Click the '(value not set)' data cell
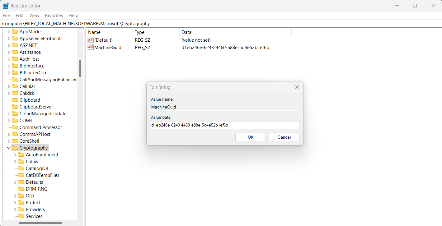 (196, 40)
